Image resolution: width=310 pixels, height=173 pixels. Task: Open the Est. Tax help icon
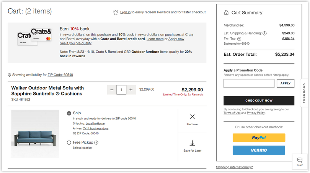pyautogui.click(x=239, y=39)
